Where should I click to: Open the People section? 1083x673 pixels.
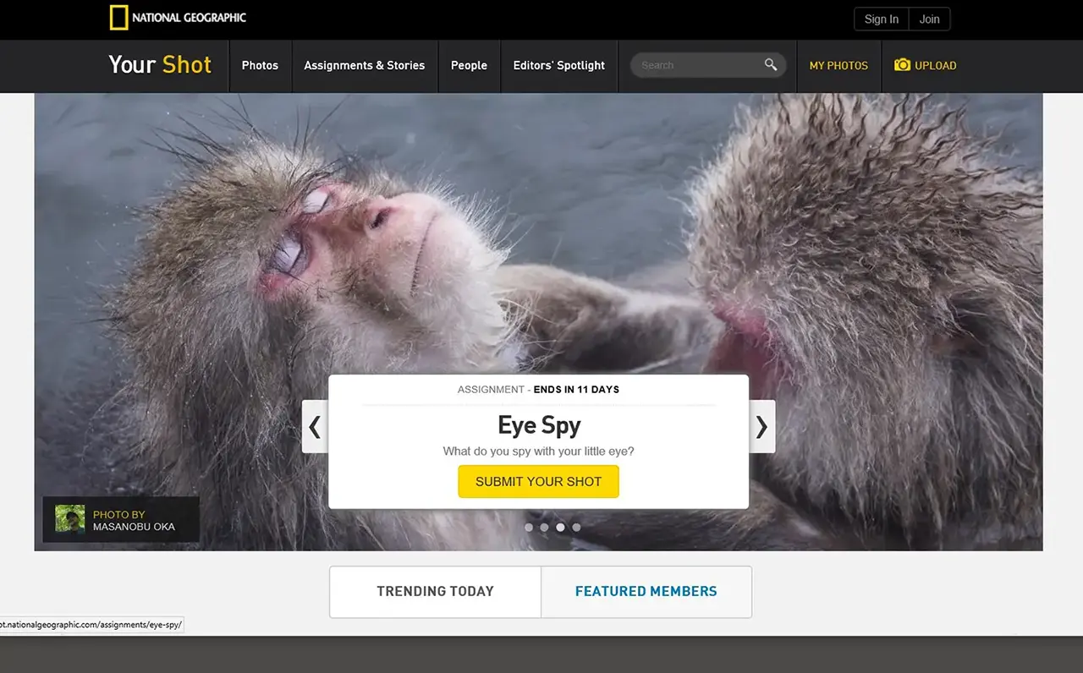tap(469, 65)
